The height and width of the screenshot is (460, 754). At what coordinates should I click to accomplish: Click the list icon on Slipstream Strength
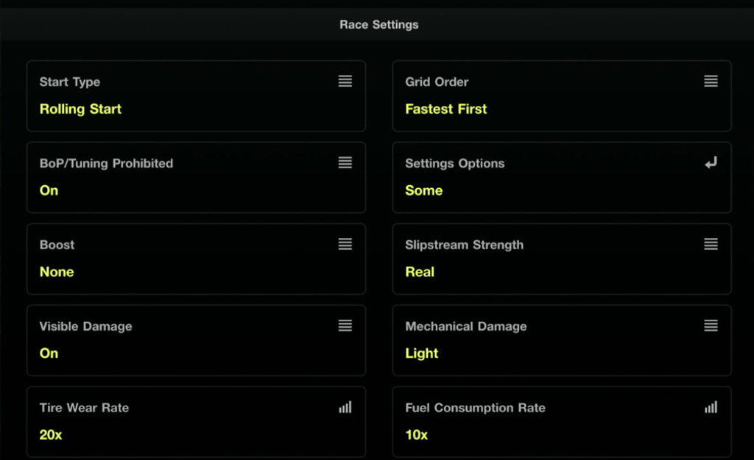pos(711,245)
